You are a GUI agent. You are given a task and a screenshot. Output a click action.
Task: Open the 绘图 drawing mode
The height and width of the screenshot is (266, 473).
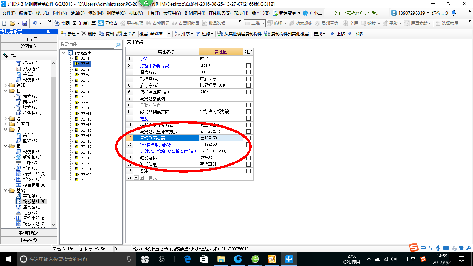[62, 23]
